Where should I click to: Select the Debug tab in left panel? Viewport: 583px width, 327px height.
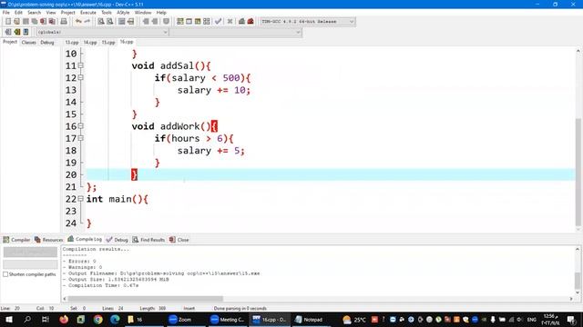click(47, 43)
